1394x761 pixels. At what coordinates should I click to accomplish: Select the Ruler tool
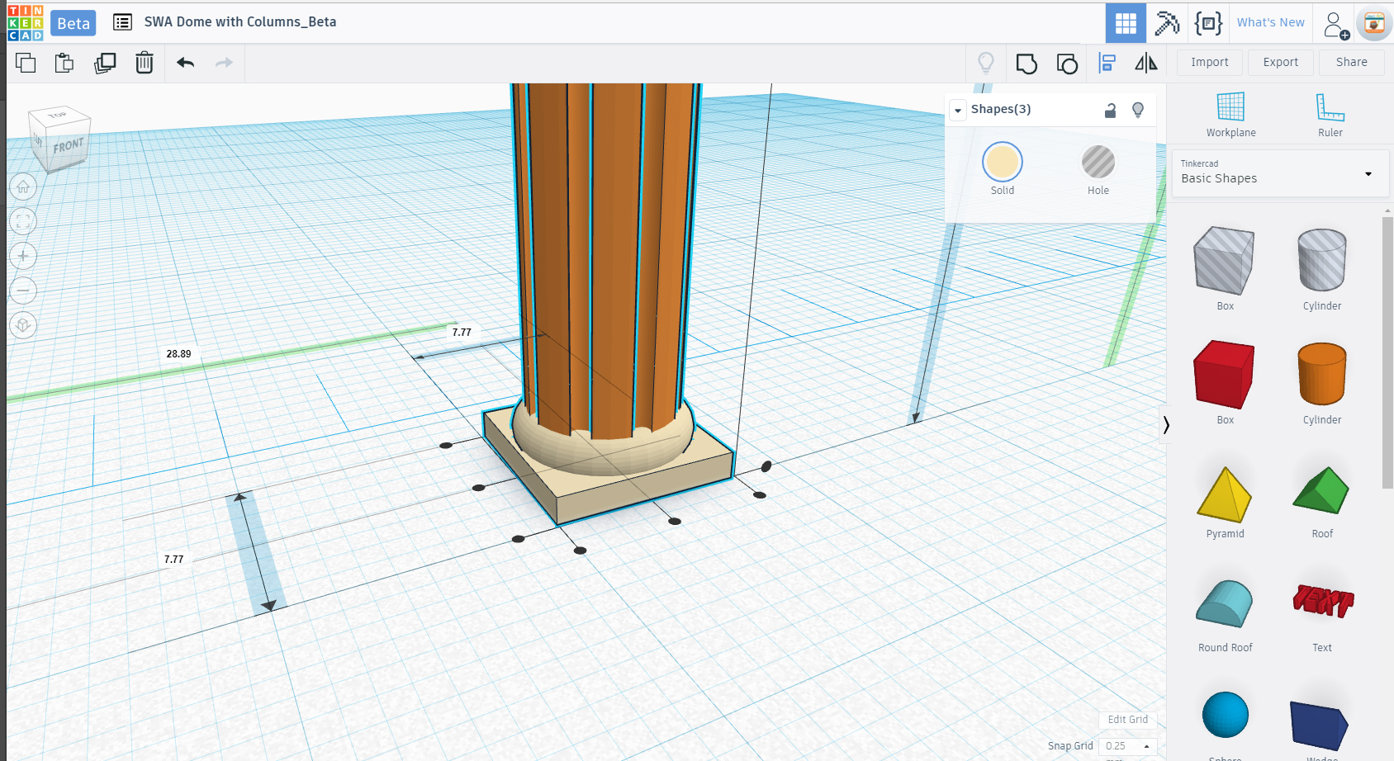pos(1330,115)
